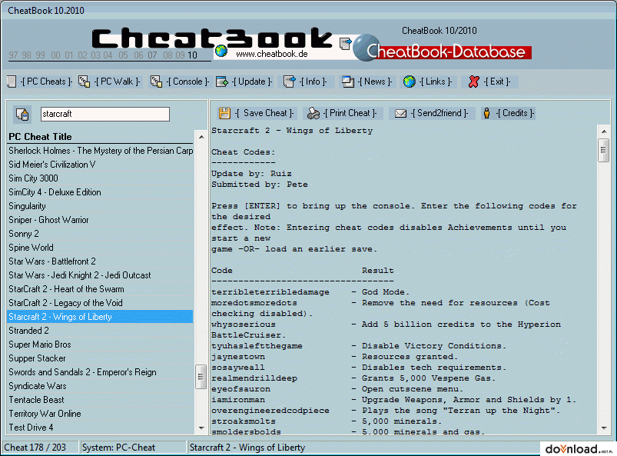Click the Credits person icon

(x=486, y=113)
